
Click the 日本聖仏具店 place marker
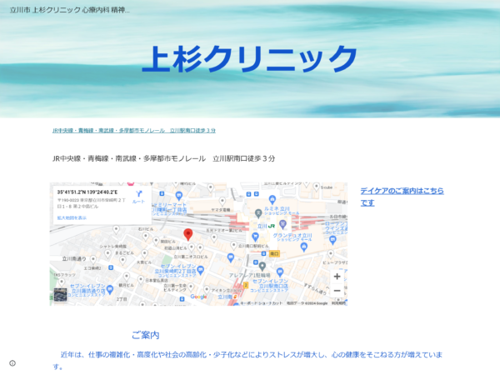pyautogui.click(x=141, y=280)
